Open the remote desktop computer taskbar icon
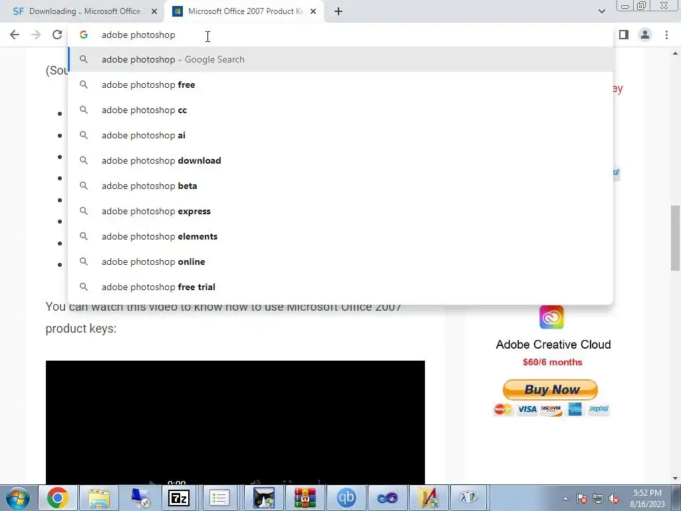681x511 pixels. [140, 498]
